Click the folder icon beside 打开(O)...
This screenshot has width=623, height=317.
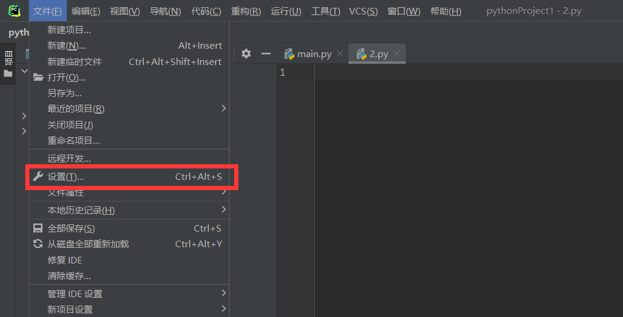tap(38, 77)
